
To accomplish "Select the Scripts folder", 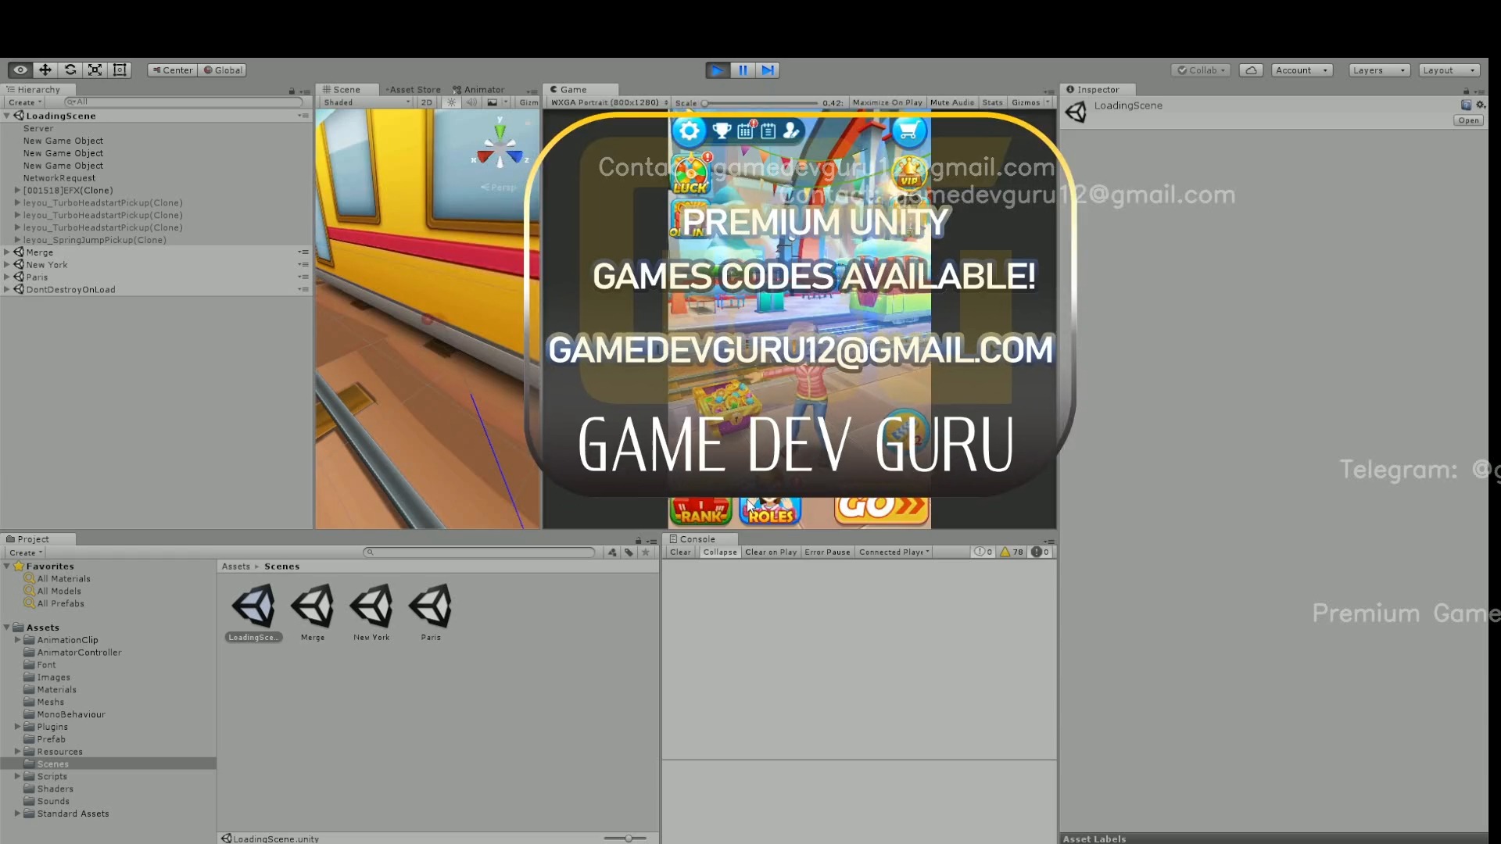I will [52, 777].
